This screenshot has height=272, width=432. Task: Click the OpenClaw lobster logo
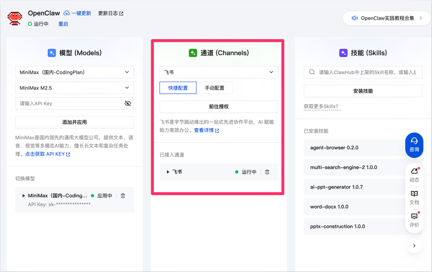15,18
